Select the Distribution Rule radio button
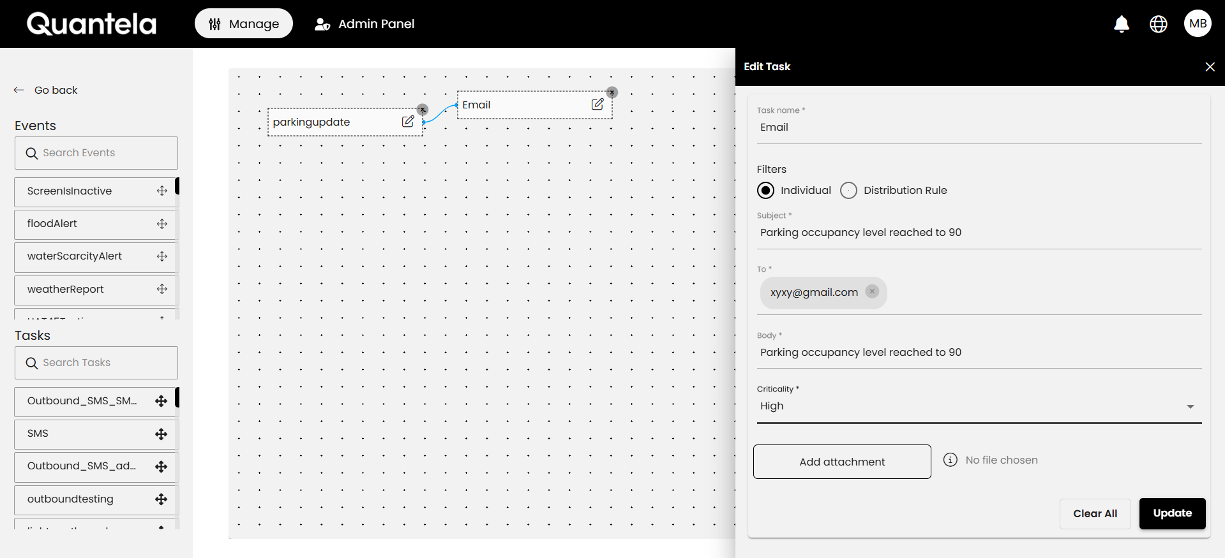This screenshot has height=558, width=1225. (848, 191)
